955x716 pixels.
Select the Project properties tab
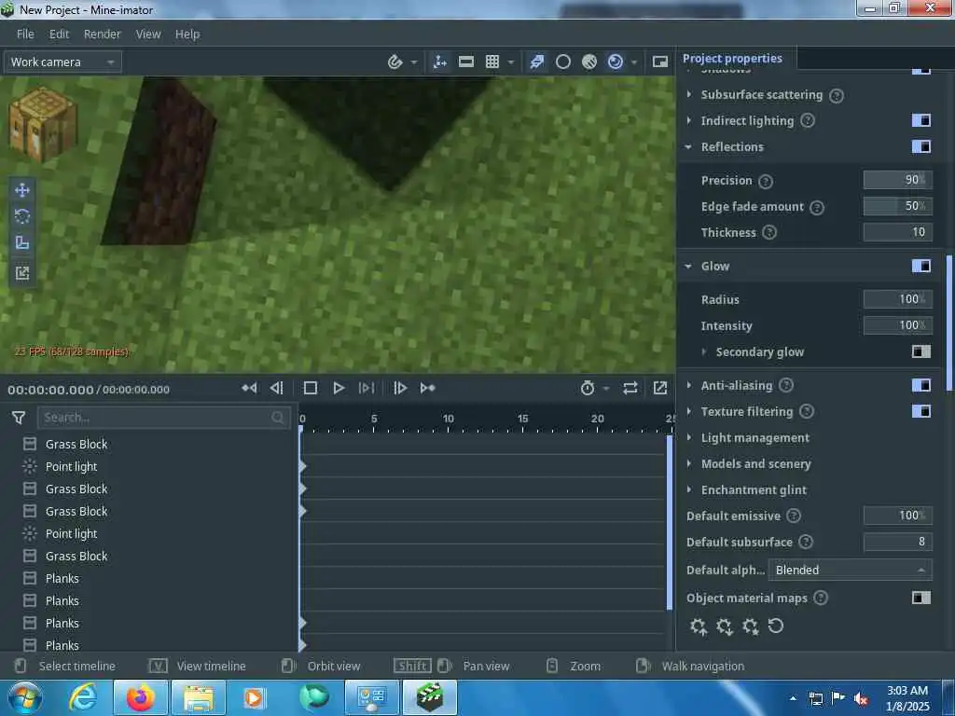pyautogui.click(x=733, y=59)
